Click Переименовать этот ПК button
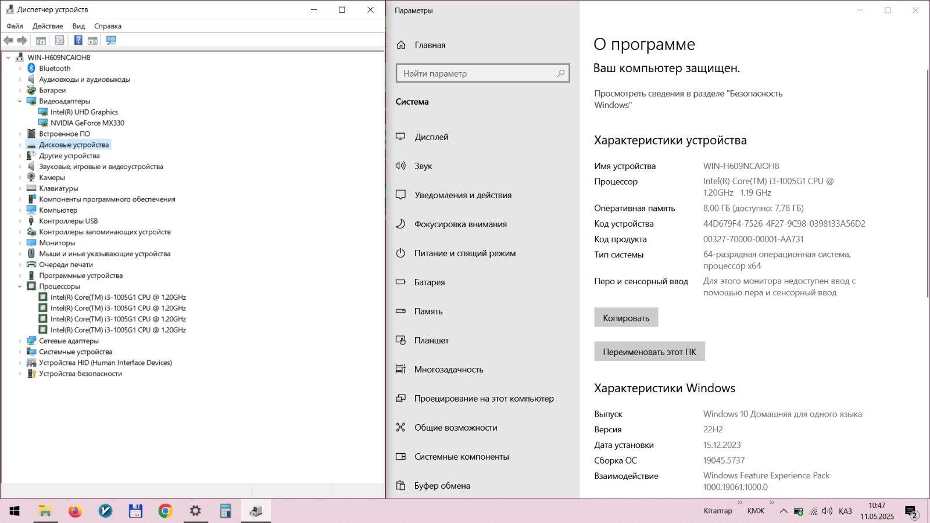This screenshot has height=523, width=930. 649,352
